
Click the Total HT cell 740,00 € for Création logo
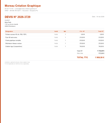tap(101, 46)
